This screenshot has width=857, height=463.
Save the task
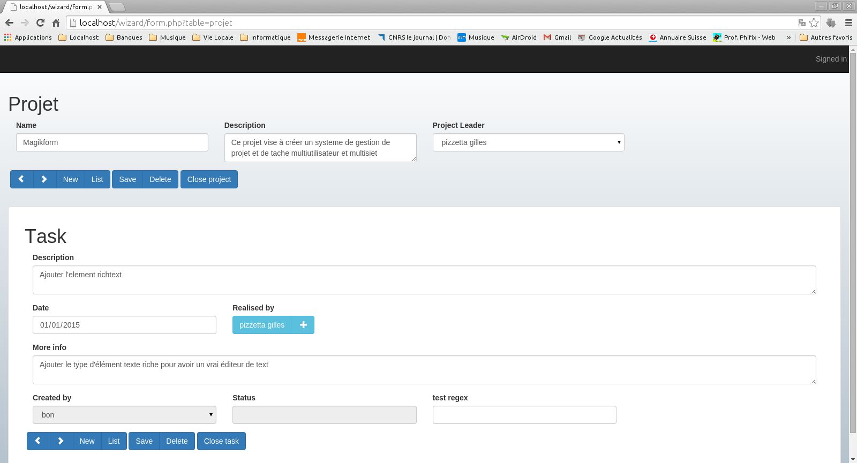pos(144,441)
